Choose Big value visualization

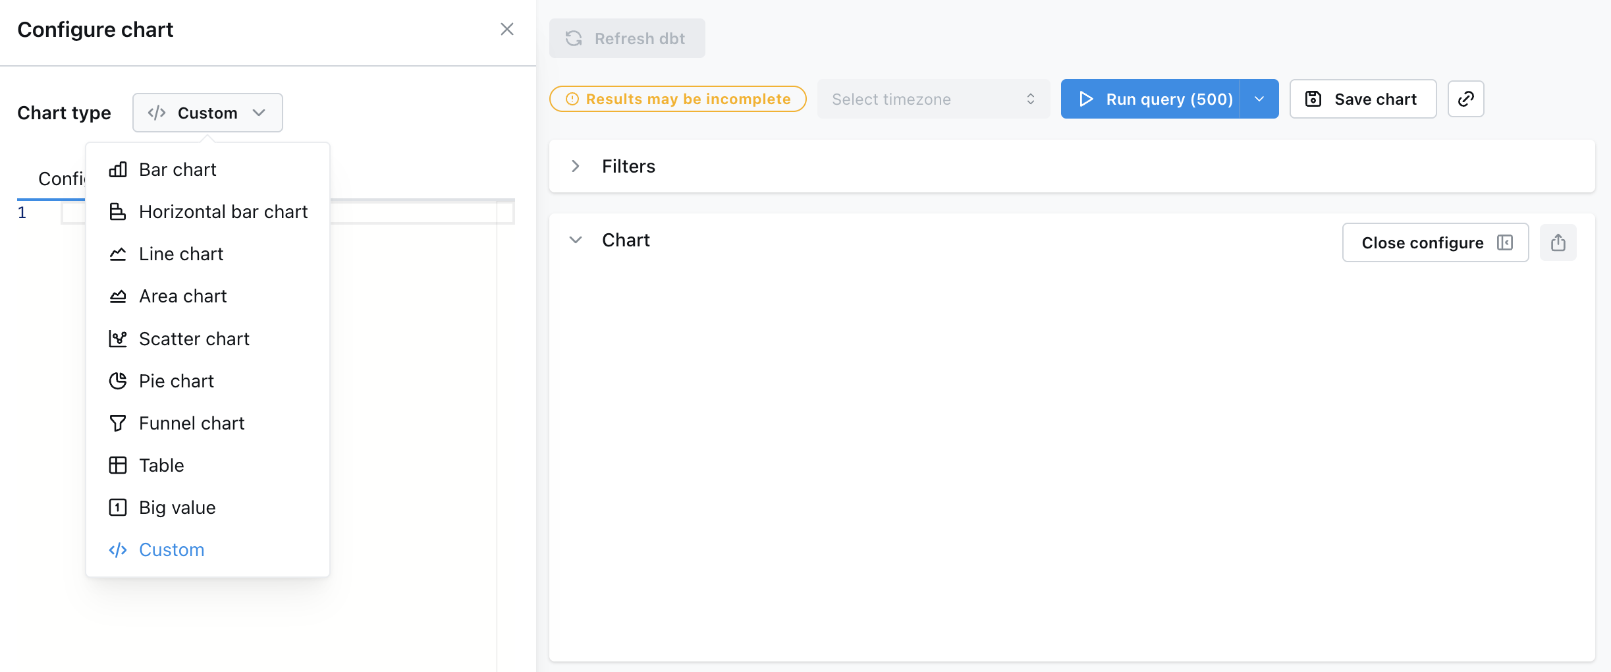pyautogui.click(x=207, y=507)
